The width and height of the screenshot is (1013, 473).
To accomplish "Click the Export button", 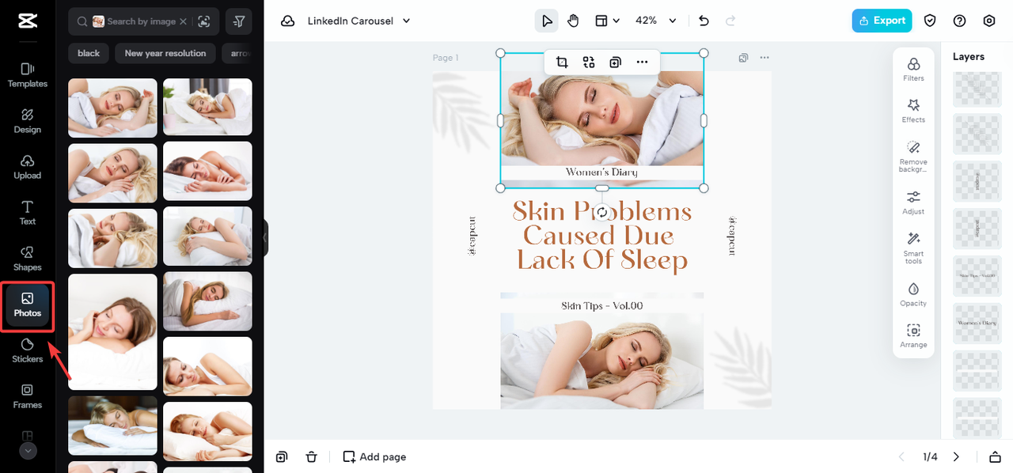I will tap(882, 21).
